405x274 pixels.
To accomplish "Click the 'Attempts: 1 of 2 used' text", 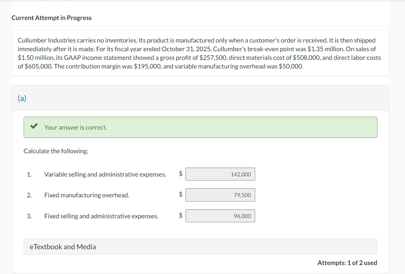I will coord(347,263).
